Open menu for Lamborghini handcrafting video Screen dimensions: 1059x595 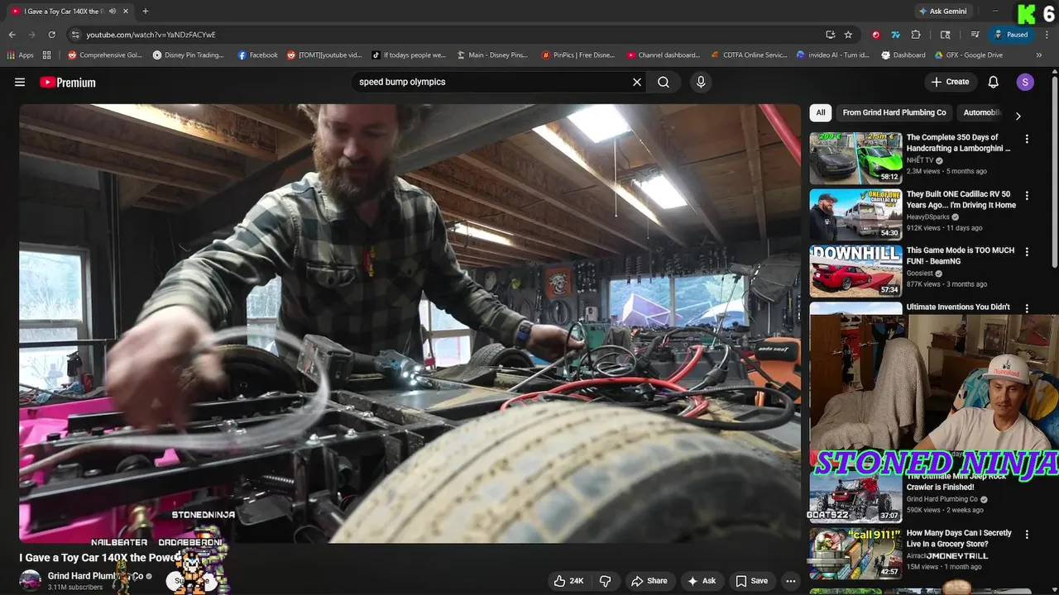point(1027,140)
